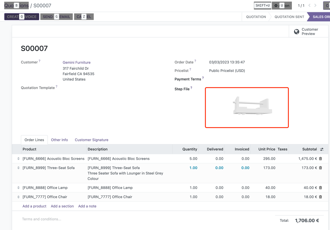Viewport: 330px width, 230px height.
Task: Click drag handle of Office Chair row
Action: (x=18, y=197)
